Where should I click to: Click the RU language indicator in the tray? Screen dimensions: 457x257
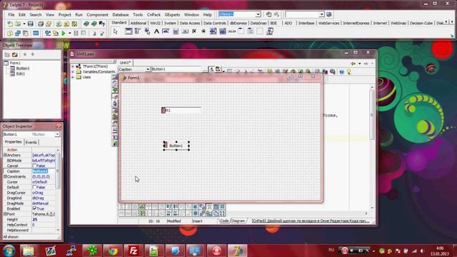[331, 250]
